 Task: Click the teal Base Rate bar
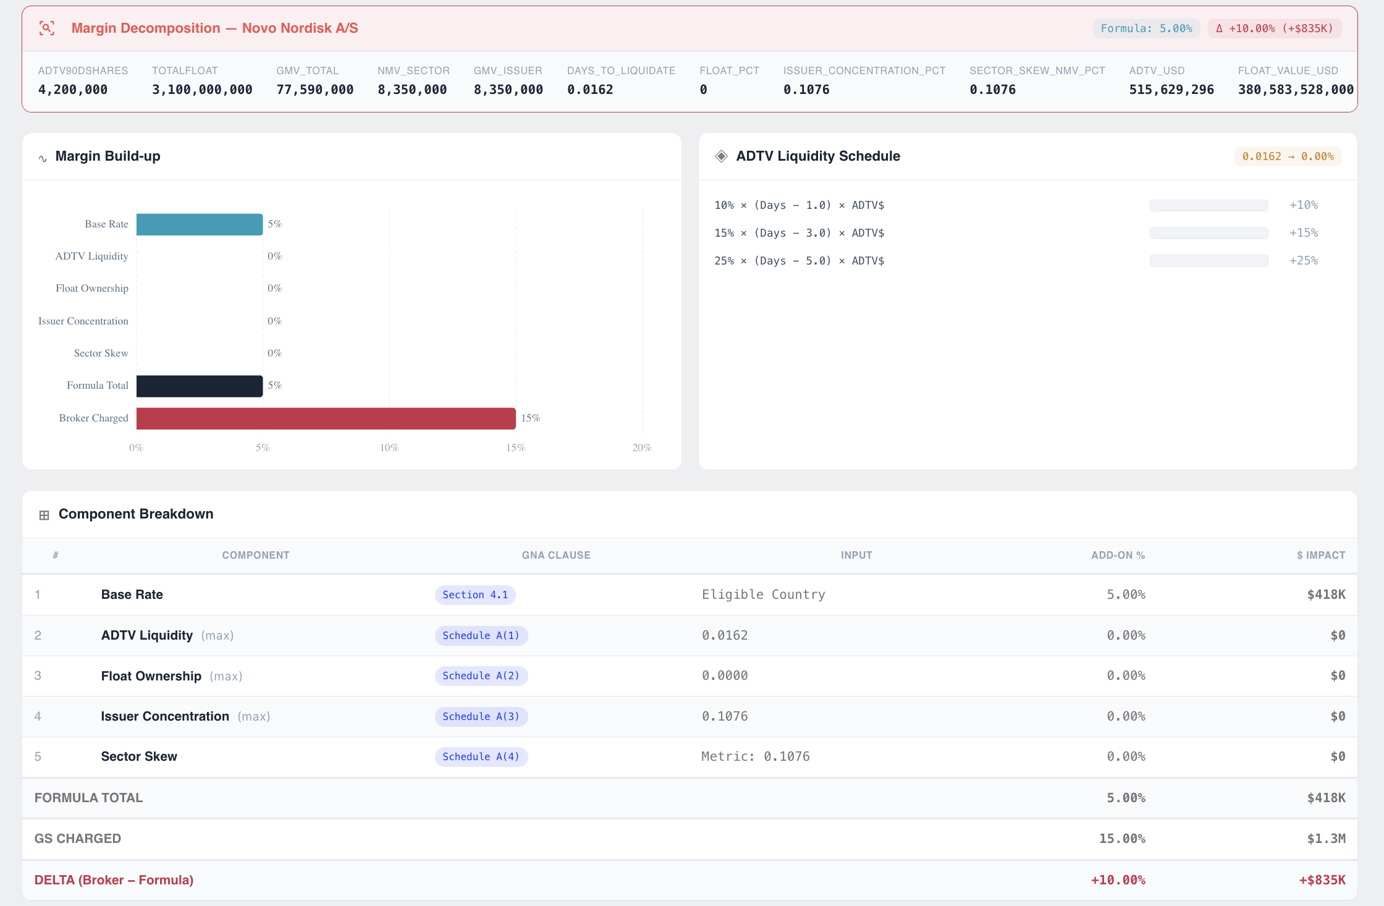[x=199, y=224]
